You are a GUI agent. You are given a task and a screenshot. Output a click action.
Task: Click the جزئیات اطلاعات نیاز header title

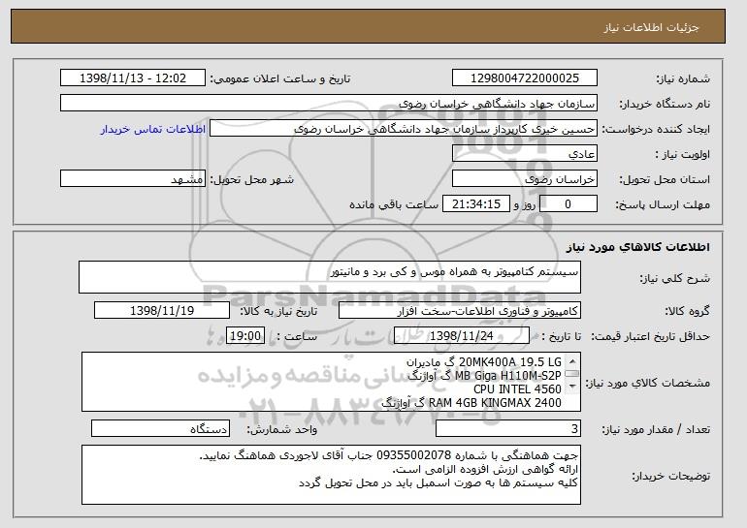pyautogui.click(x=651, y=27)
